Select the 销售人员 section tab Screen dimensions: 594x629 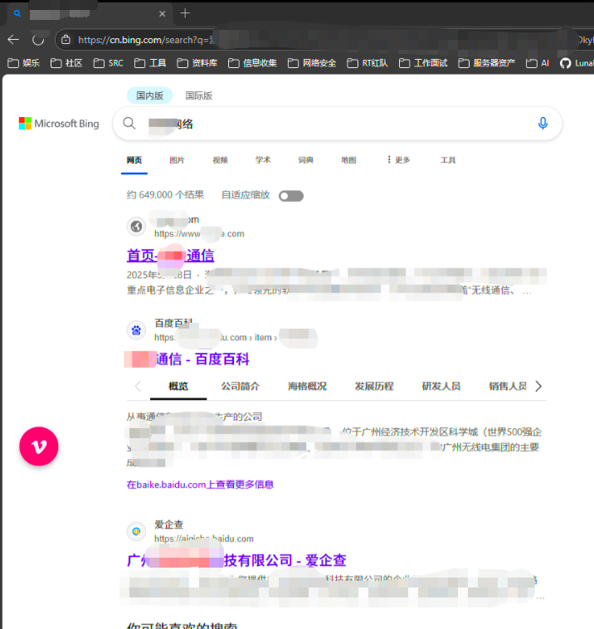click(x=508, y=387)
